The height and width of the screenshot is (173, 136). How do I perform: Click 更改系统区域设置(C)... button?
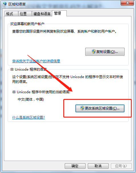pyautogui.click(x=100, y=108)
